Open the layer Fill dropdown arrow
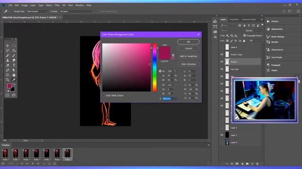 point(261,41)
